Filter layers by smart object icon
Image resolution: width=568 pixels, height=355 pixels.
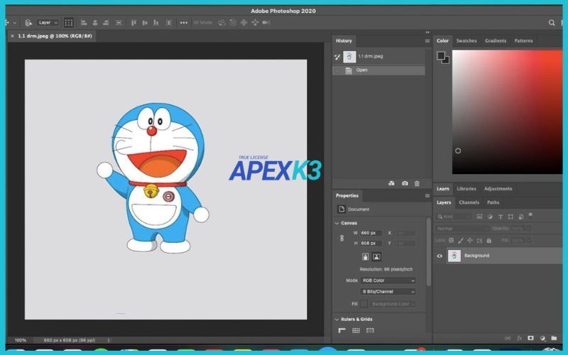coord(521,217)
